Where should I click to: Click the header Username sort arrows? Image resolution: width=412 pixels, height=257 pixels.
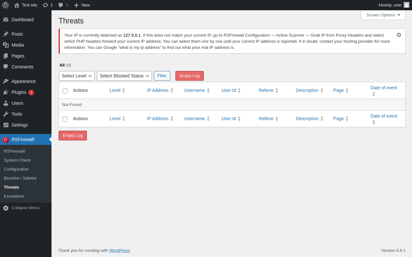pyautogui.click(x=208, y=91)
